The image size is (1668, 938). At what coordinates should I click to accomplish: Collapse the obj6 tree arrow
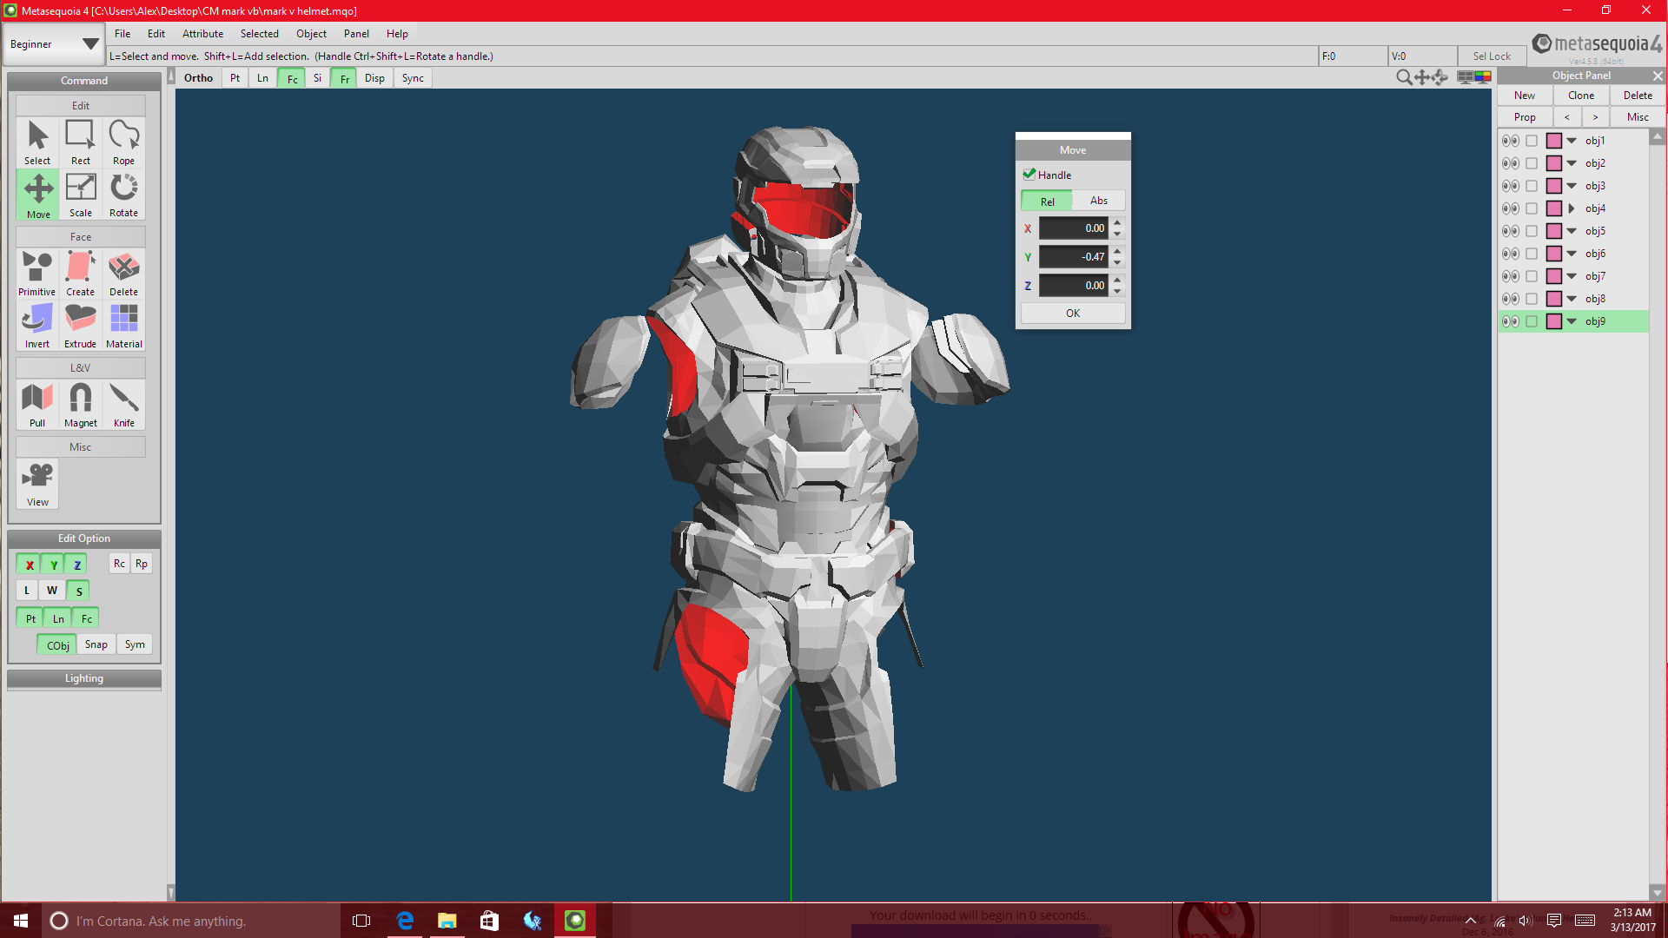(1572, 254)
